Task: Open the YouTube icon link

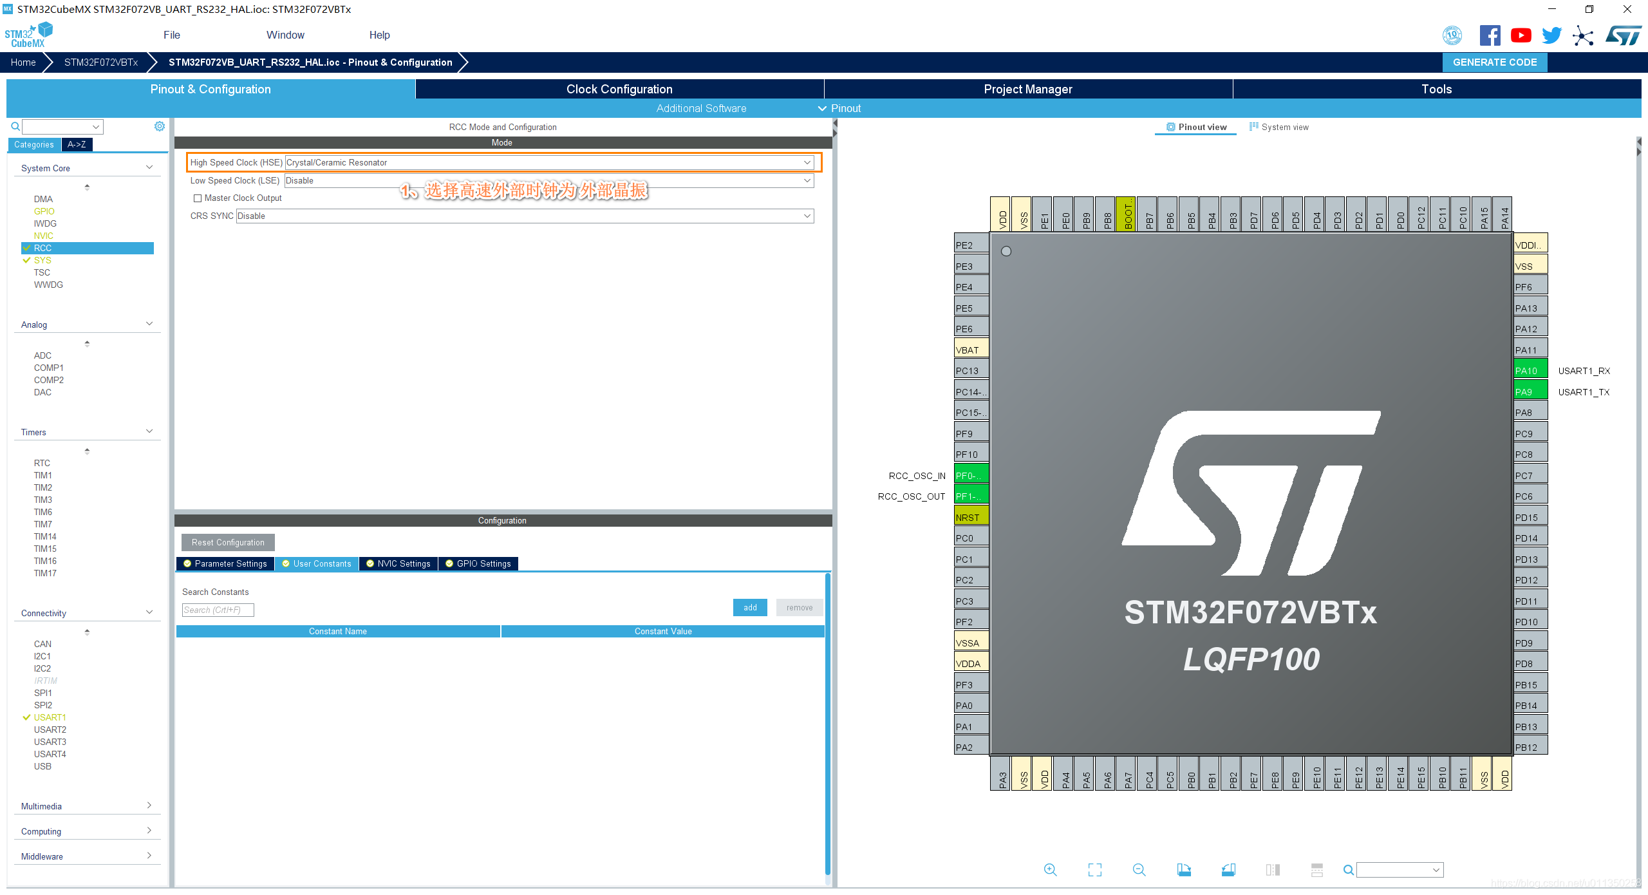Action: (x=1521, y=35)
